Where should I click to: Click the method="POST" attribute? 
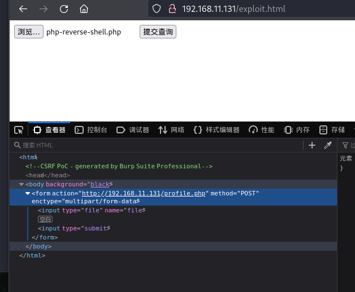[235, 193]
